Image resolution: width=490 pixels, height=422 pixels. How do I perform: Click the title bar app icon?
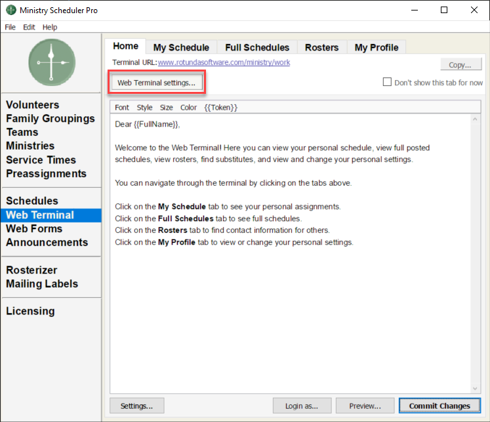click(x=11, y=11)
